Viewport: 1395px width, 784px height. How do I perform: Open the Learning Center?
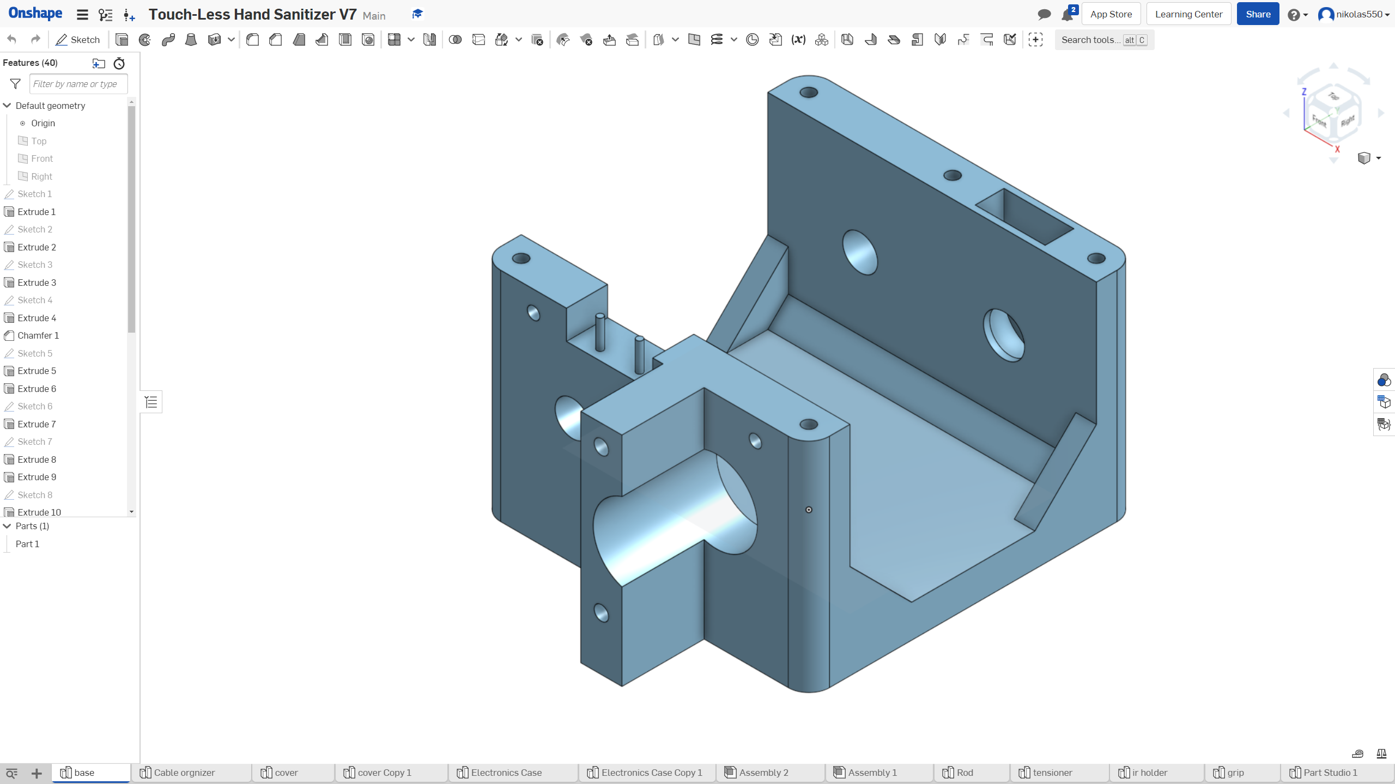[x=1188, y=14]
